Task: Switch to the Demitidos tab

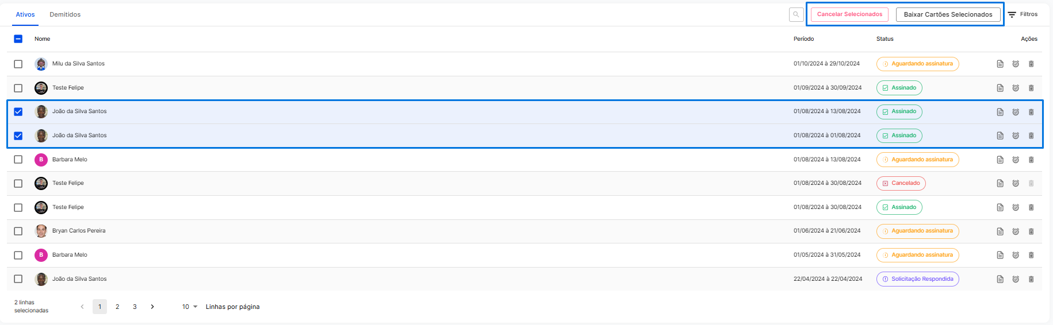Action: (65, 14)
